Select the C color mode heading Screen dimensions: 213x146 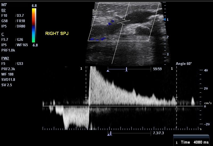3,34
